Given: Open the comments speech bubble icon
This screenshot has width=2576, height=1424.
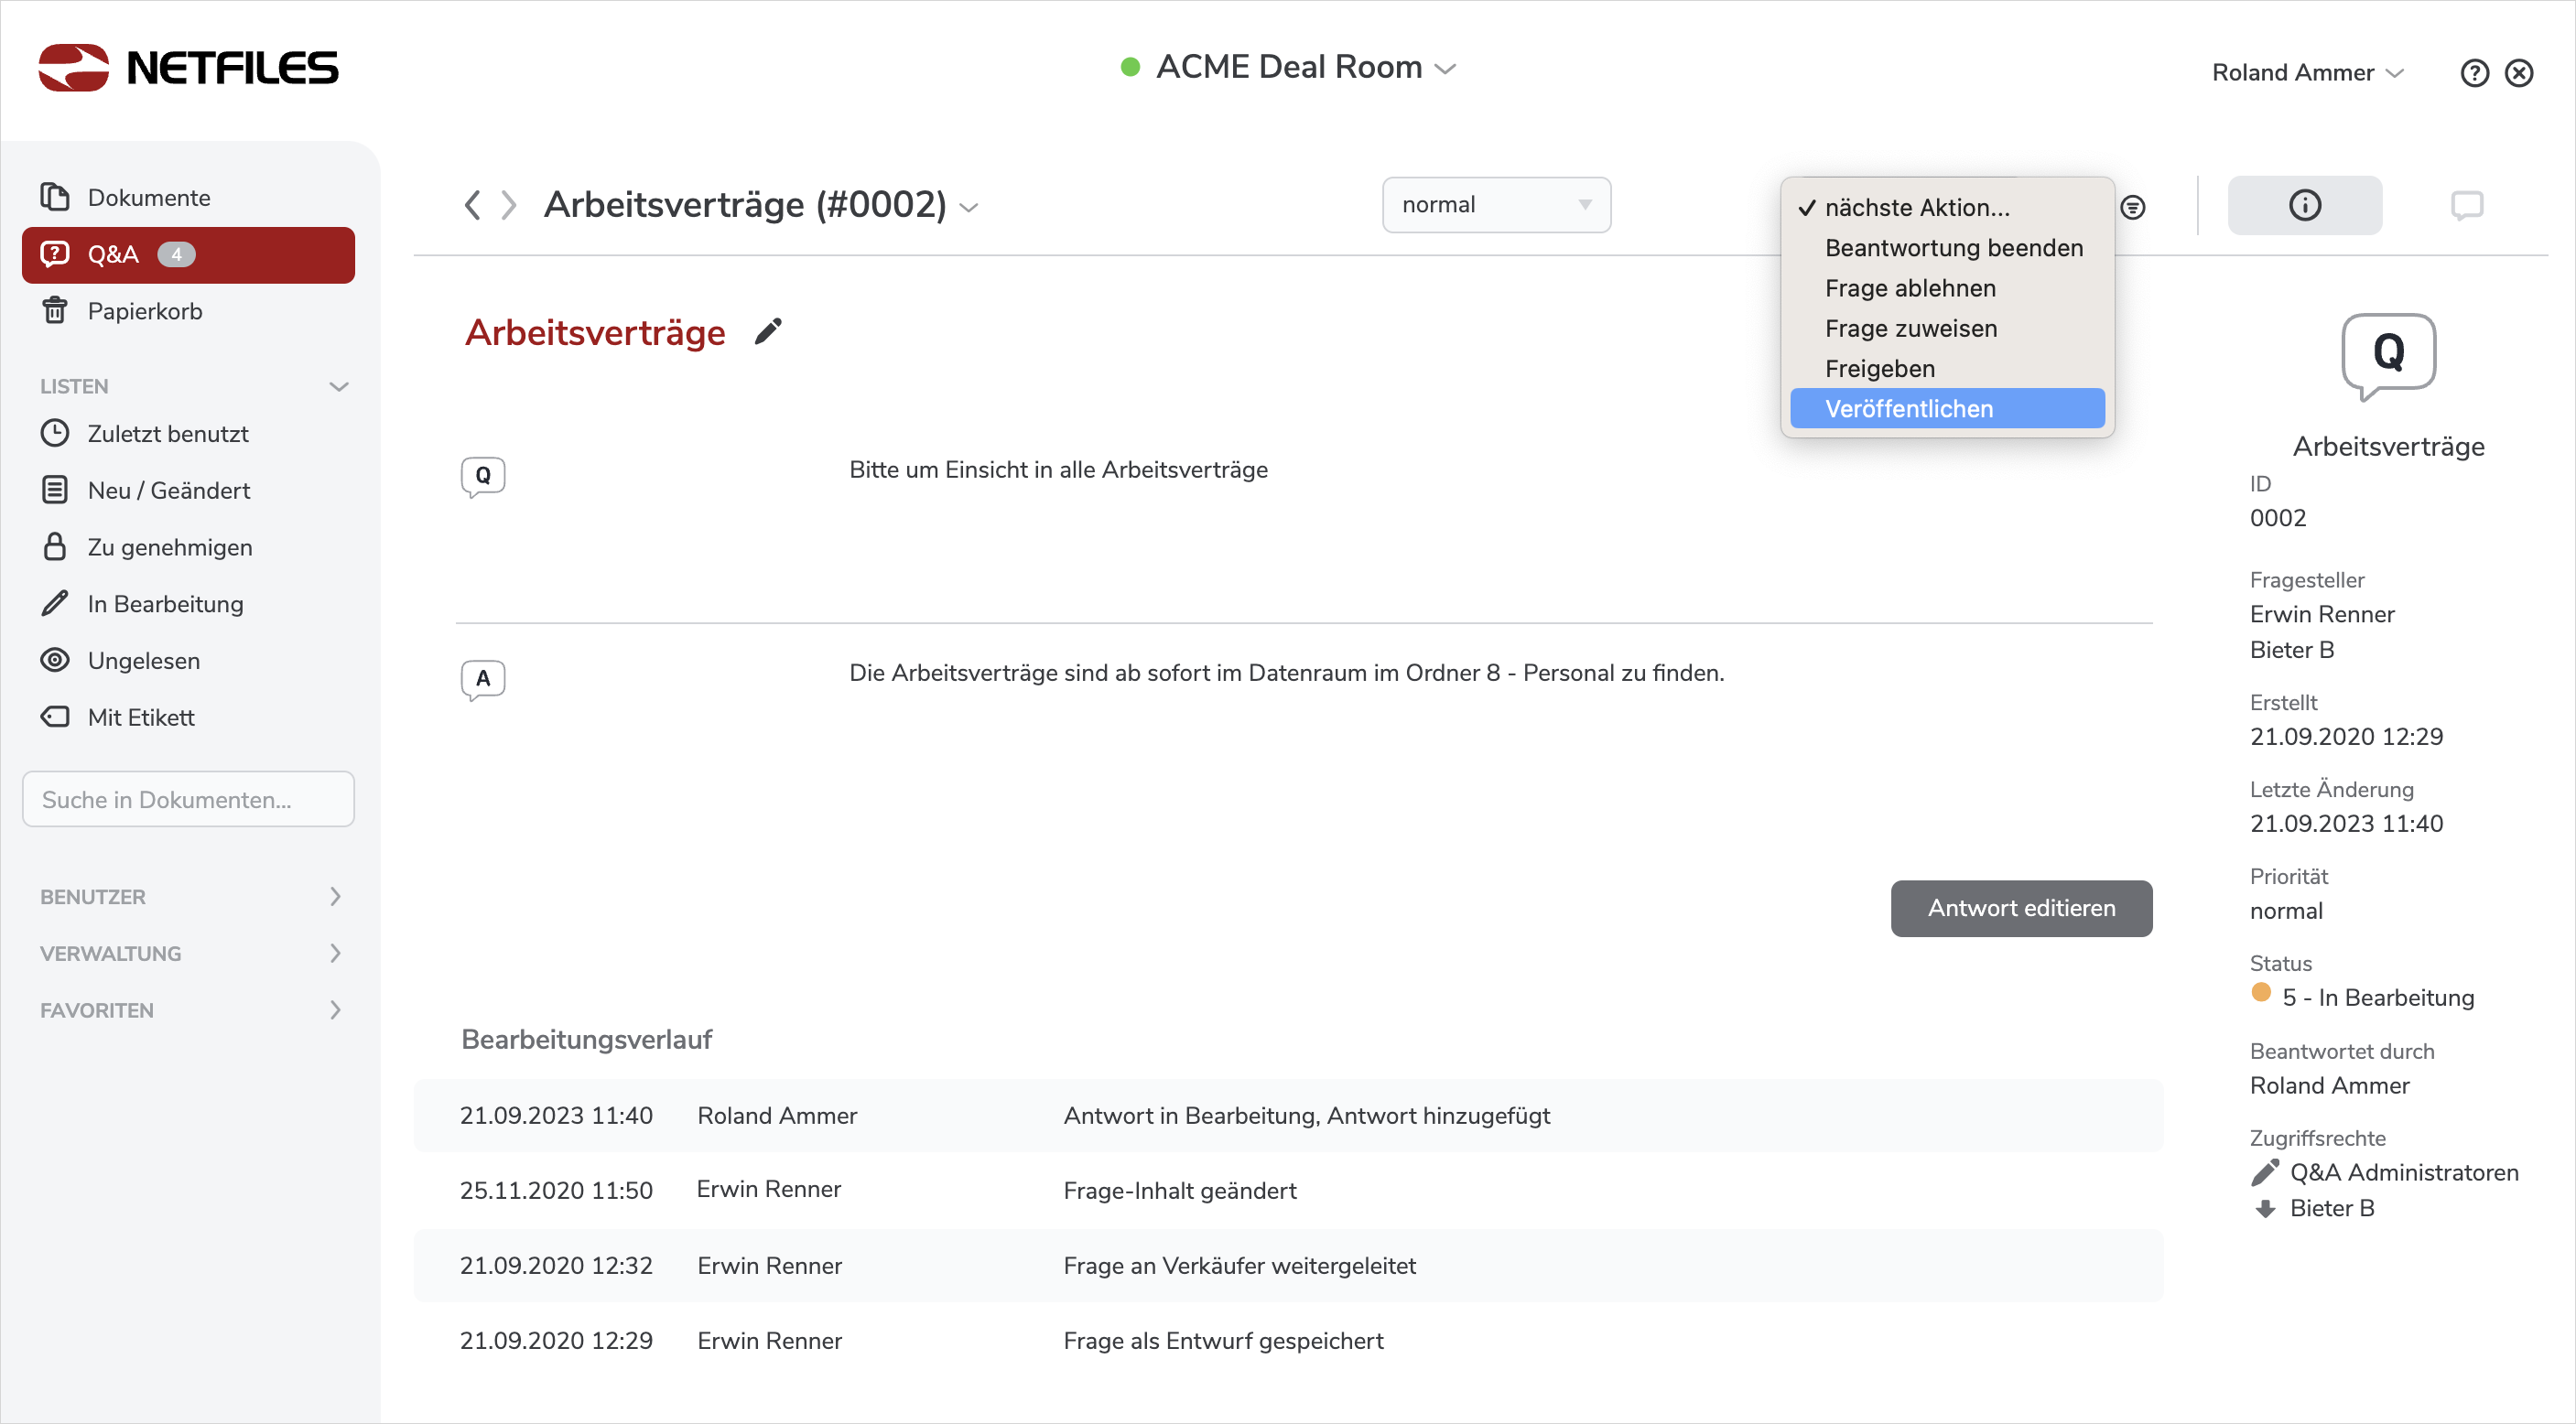Looking at the screenshot, I should pyautogui.click(x=2466, y=205).
